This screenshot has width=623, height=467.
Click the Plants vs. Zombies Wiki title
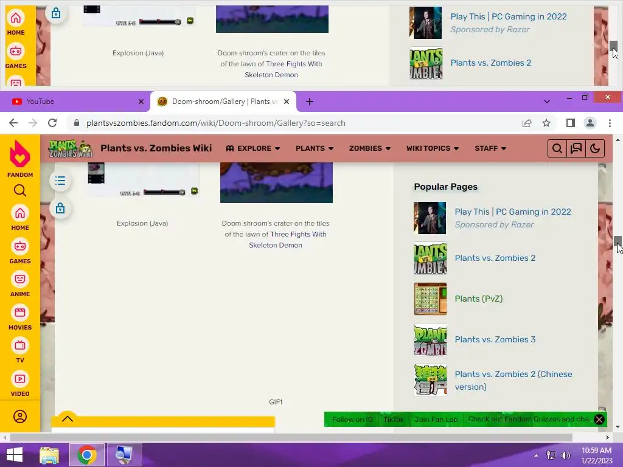(156, 148)
